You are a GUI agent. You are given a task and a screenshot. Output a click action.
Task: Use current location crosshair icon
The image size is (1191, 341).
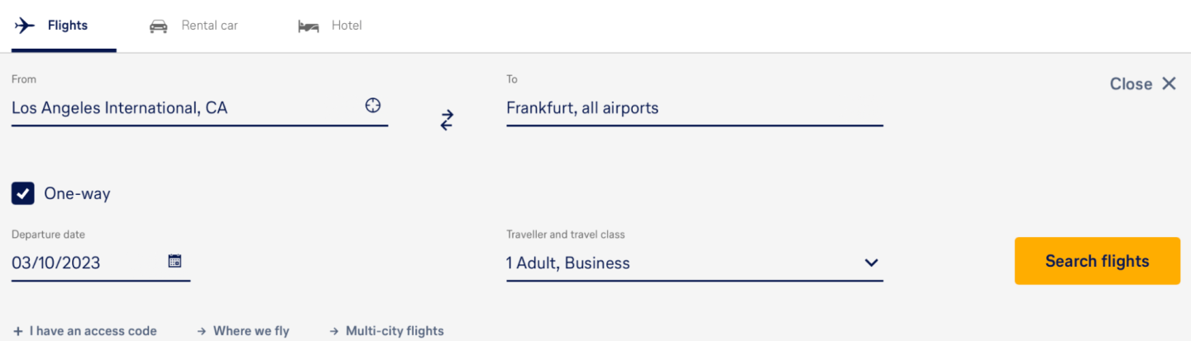click(373, 106)
